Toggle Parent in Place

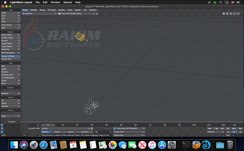tap(11, 56)
